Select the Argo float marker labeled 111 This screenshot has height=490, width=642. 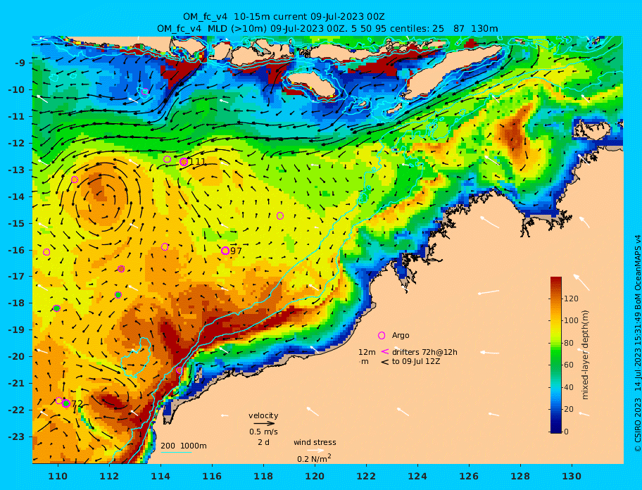(184, 162)
